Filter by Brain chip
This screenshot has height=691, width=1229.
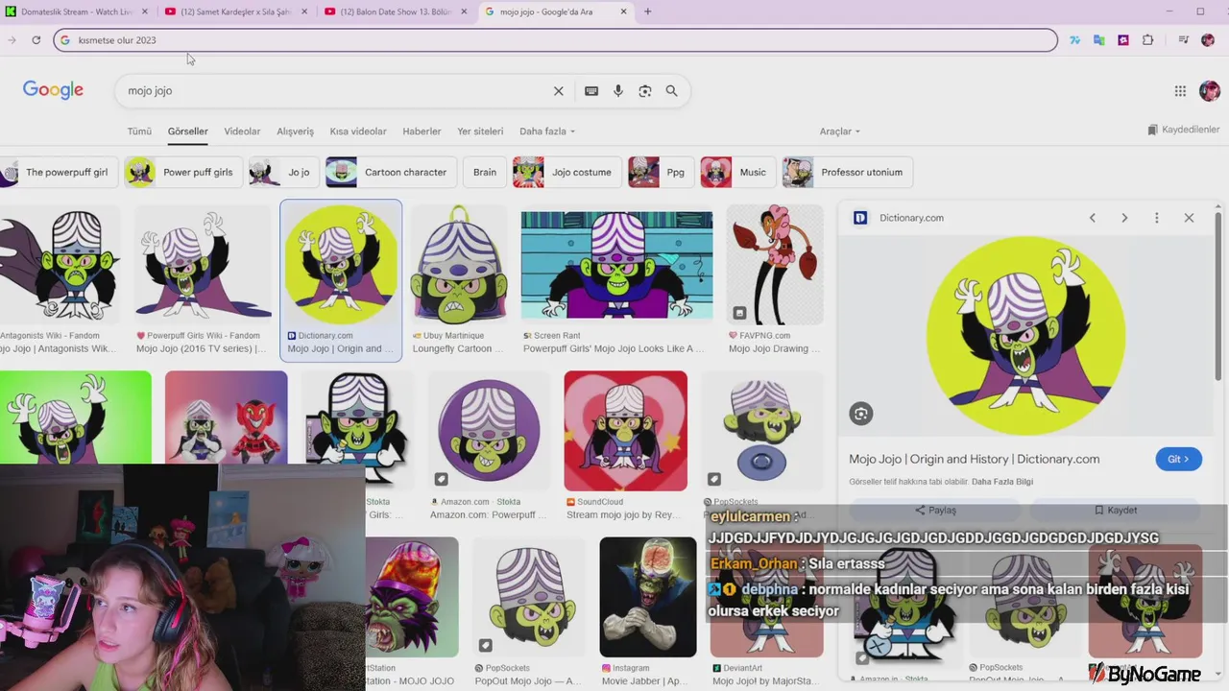[485, 172]
